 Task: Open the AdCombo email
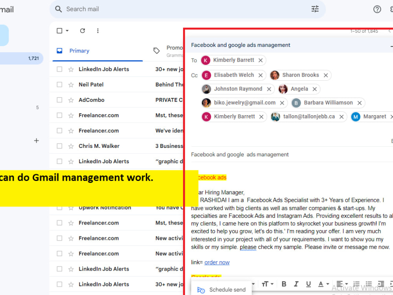pos(117,100)
